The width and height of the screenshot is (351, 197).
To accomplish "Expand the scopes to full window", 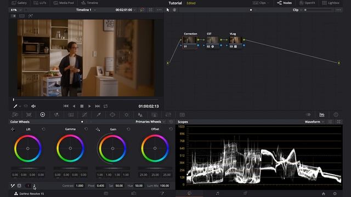I will (x=339, y=121).
